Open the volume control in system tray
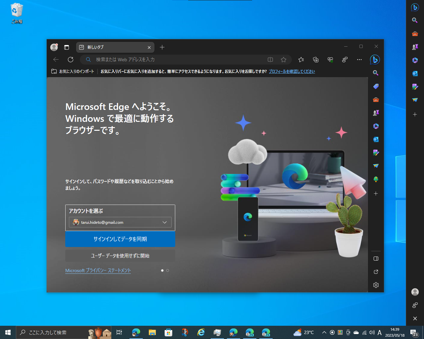The height and width of the screenshot is (339, 424). coord(372,332)
